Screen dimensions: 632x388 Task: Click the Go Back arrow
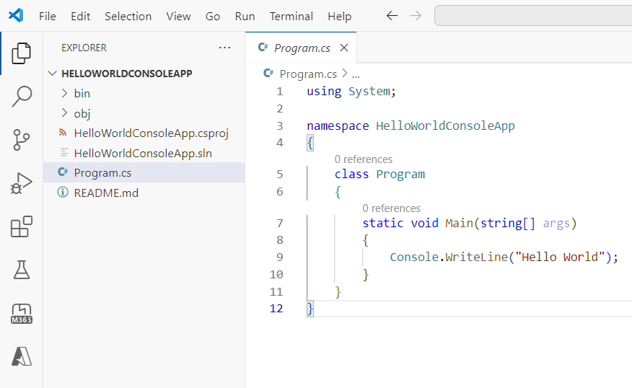[392, 16]
